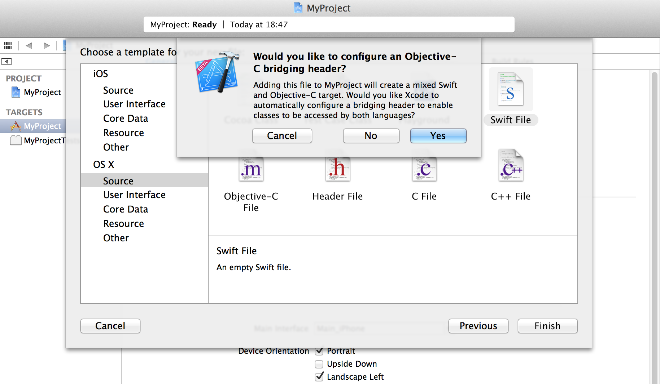Choose iOS User Interface category

(x=134, y=104)
